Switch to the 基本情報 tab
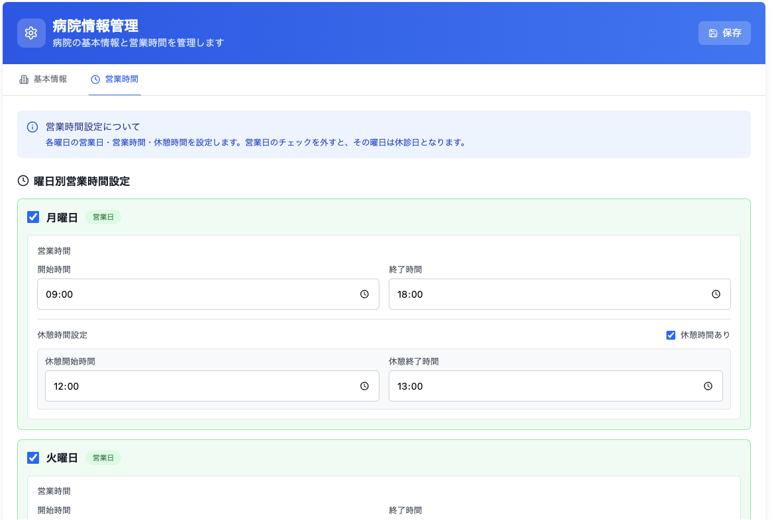The width and height of the screenshot is (776, 520). (44, 79)
